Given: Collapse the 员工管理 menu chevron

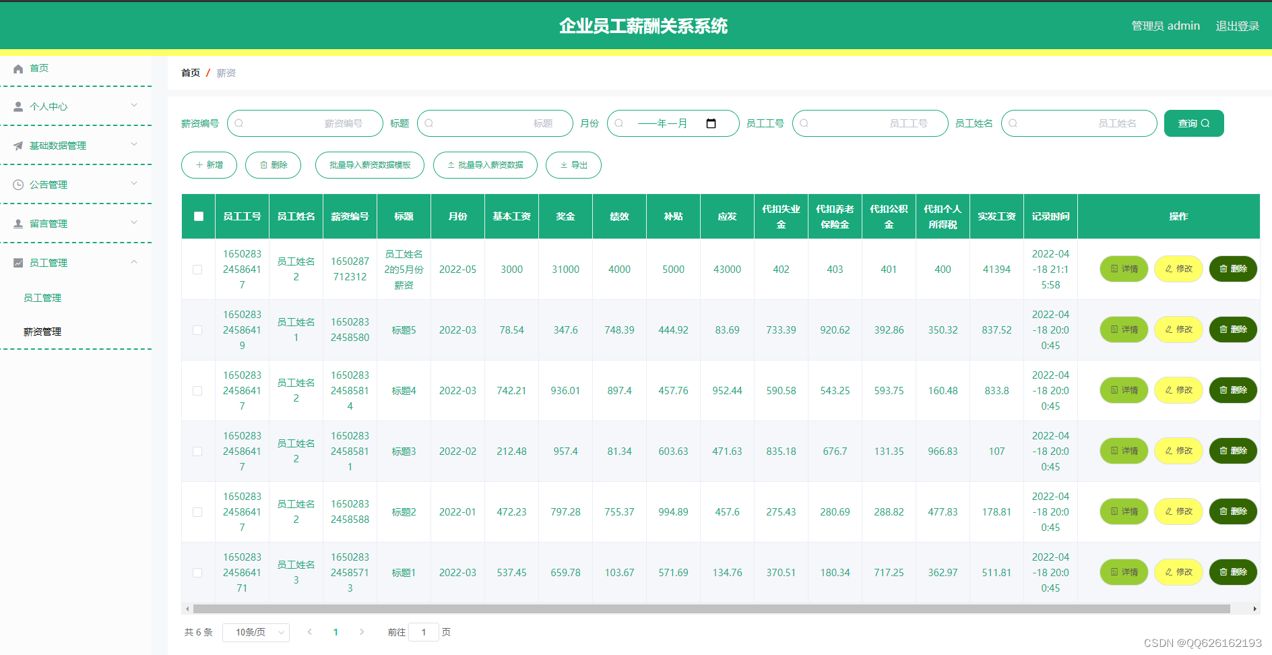Looking at the screenshot, I should (134, 261).
